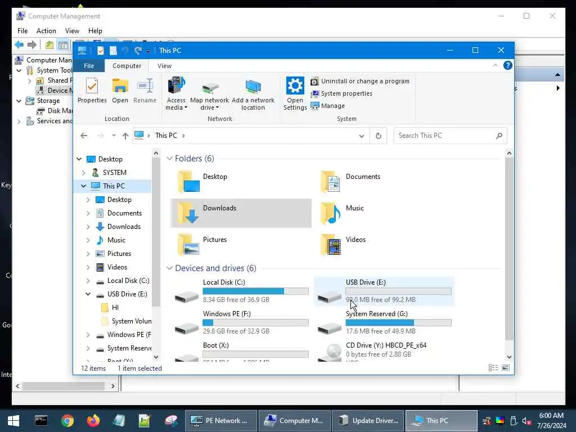Collapse USB Drive (E:) in the tree
576x432 pixels.
(88, 294)
